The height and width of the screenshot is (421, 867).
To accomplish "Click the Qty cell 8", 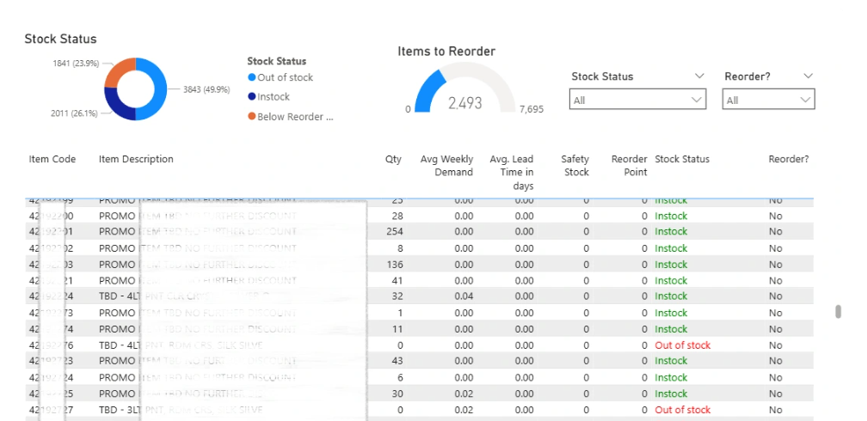I will point(400,248).
